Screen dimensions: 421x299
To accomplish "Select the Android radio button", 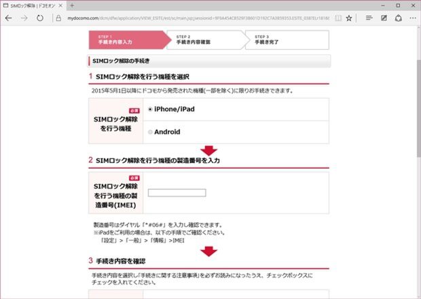I will (150, 132).
